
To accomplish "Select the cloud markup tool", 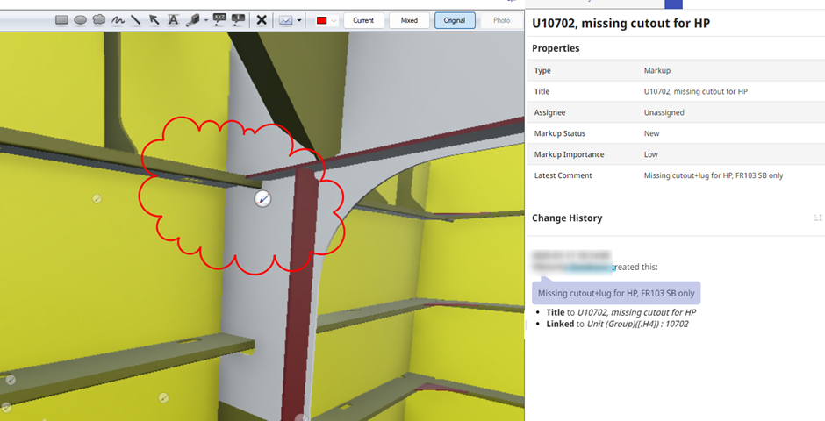I will (x=98, y=19).
